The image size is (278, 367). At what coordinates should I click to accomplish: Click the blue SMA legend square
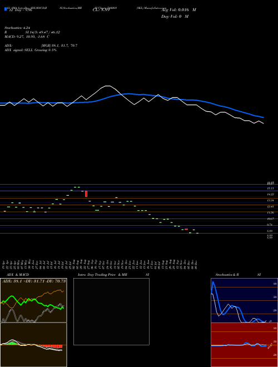[x=6, y=9]
